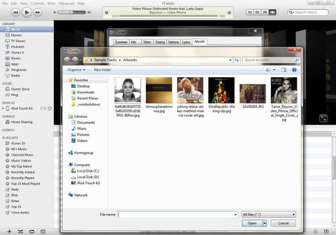This screenshot has width=336, height=235.
Task: Open Radio in the sidebar
Action: [15, 76]
